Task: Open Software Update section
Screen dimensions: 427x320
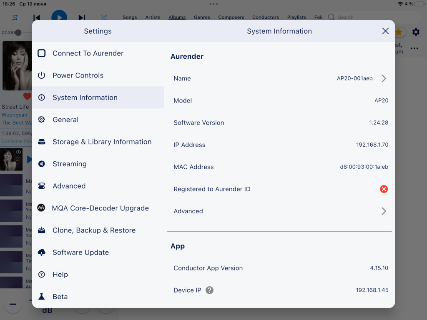Action: click(x=98, y=252)
